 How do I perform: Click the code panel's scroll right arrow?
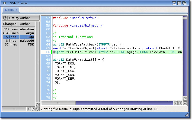click(180, 103)
